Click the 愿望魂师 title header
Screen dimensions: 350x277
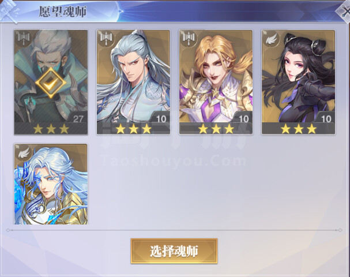(63, 12)
